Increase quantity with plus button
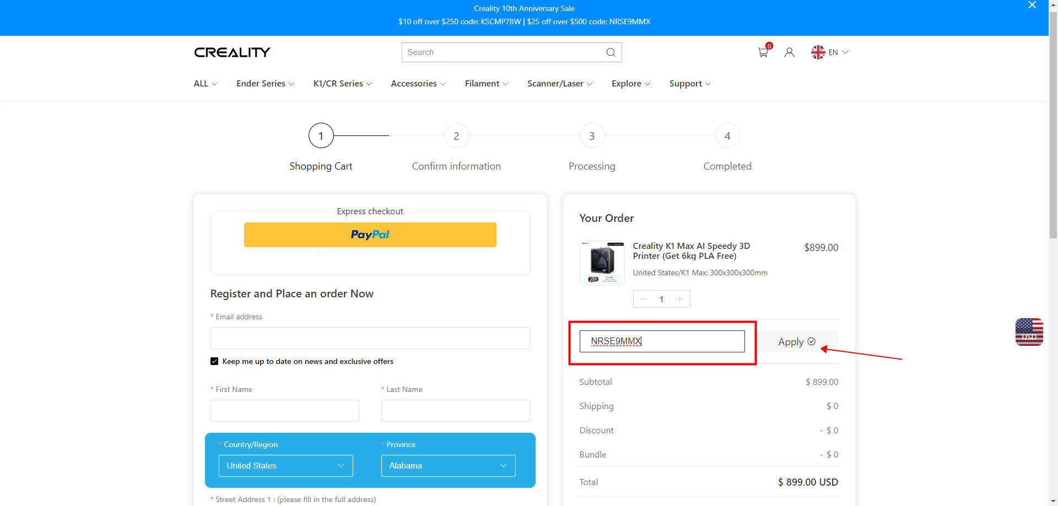 (x=679, y=299)
